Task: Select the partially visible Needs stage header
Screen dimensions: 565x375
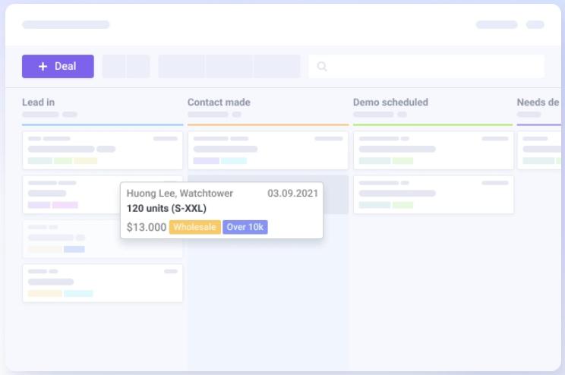Action: [538, 102]
